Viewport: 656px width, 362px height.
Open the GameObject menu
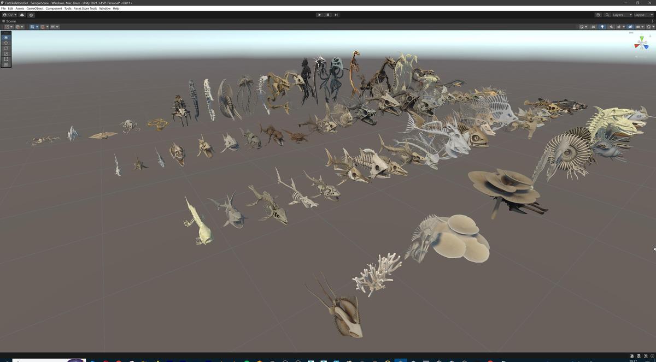34,8
